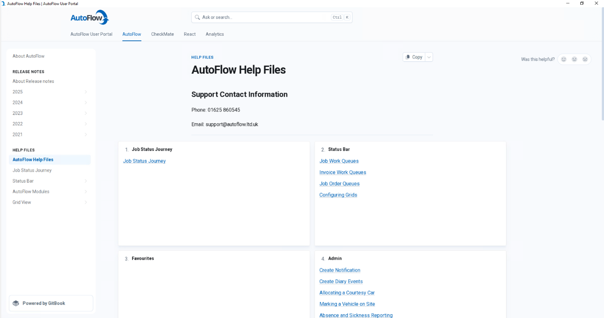Click the Status Bar card heading
Screen dimensions: 604x318
click(339, 150)
